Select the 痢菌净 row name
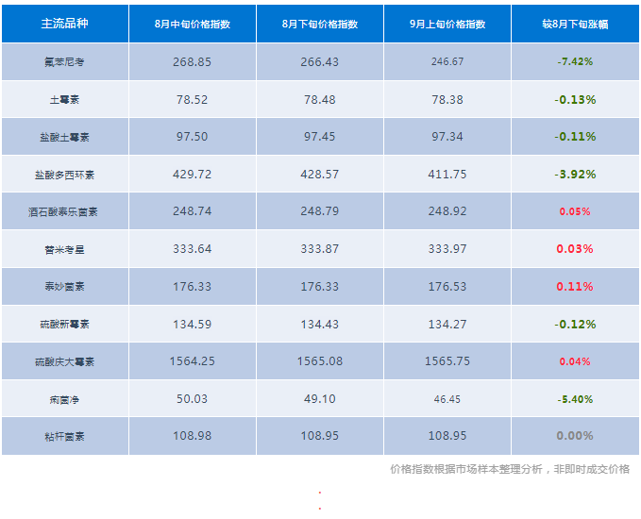 point(64,399)
